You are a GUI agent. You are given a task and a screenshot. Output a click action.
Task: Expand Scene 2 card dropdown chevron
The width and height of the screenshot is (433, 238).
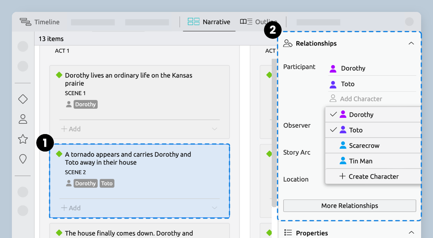215,208
